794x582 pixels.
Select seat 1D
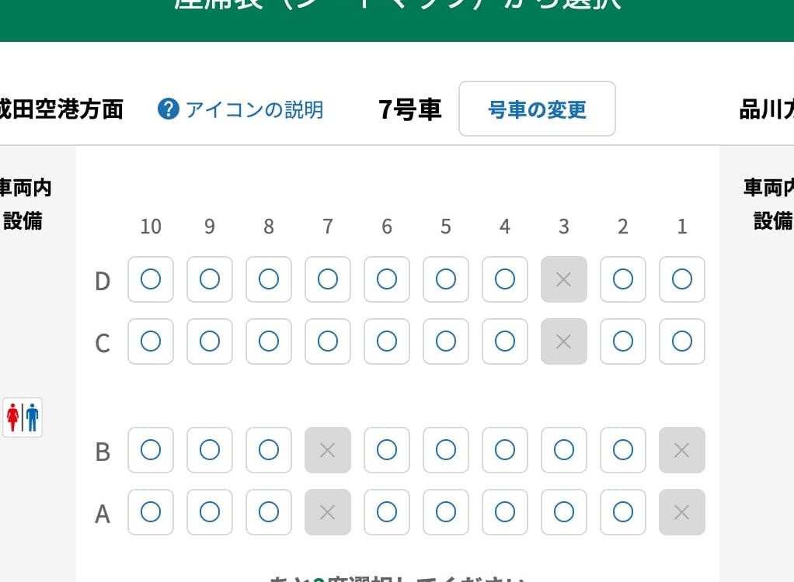tap(681, 279)
